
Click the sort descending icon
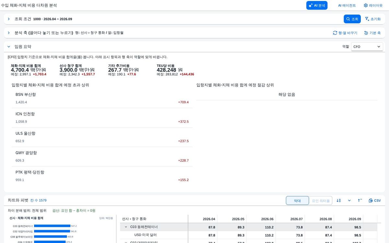pyautogui.click(x=339, y=201)
